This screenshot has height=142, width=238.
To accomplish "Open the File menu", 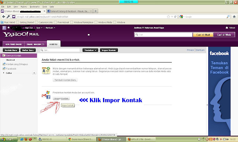I will 3,7.
